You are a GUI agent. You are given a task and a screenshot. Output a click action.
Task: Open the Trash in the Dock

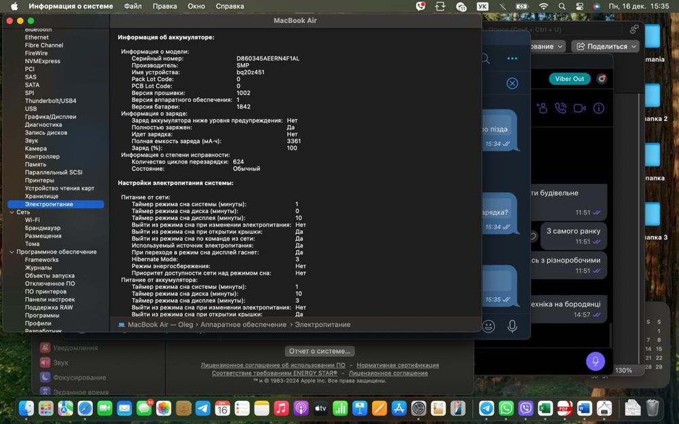coord(653,408)
